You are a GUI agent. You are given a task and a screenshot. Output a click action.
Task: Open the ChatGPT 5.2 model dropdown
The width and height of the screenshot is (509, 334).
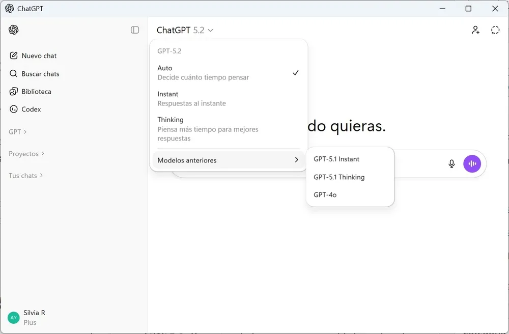point(184,30)
